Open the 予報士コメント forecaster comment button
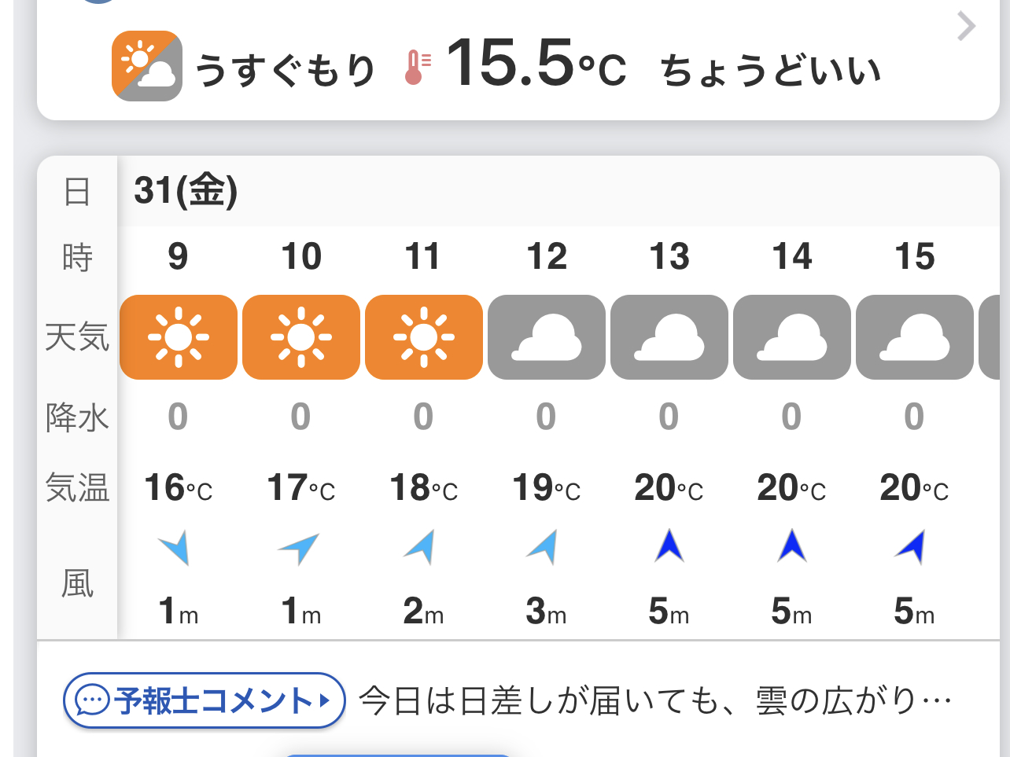Screen dimensions: 1010x757 coord(205,700)
